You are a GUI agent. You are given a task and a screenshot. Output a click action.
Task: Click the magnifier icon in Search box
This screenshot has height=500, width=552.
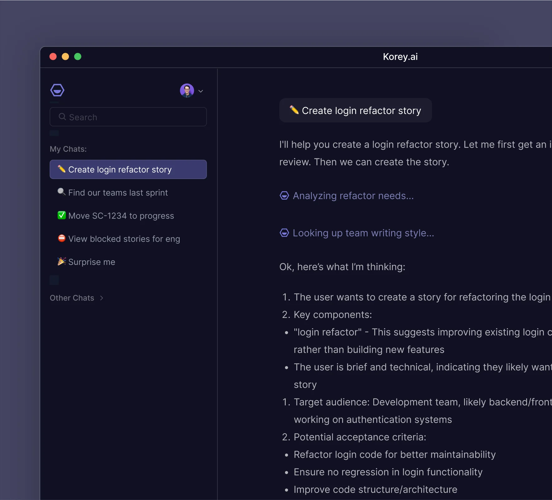(62, 117)
